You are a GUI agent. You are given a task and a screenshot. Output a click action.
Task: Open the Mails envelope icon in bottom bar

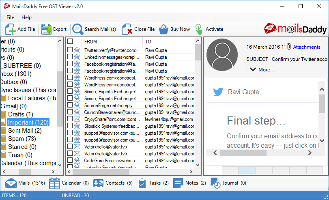tap(11, 183)
